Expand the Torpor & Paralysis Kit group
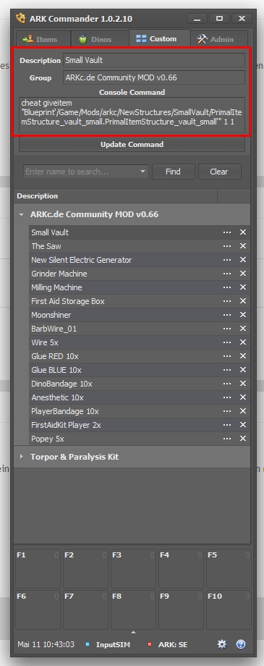The image size is (264, 666). 21,457
